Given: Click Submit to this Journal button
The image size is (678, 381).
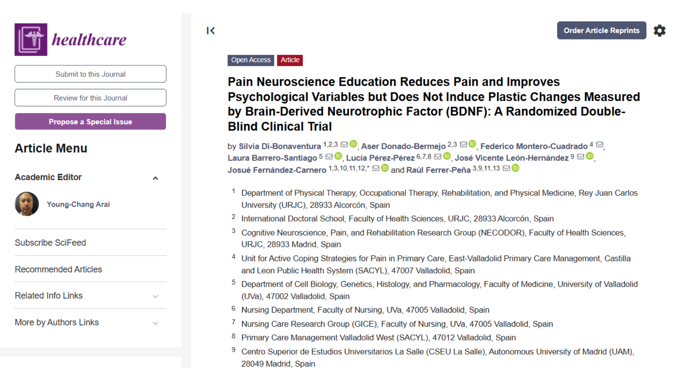Looking at the screenshot, I should (x=90, y=74).
